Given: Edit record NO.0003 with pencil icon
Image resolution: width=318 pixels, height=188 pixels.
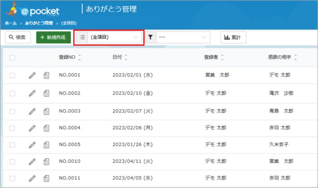Looking at the screenshot, I should click(32, 111).
